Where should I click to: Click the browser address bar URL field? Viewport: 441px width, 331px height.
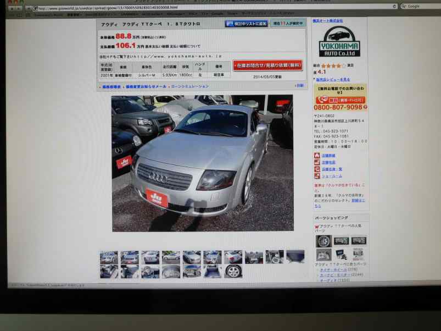click(214, 7)
